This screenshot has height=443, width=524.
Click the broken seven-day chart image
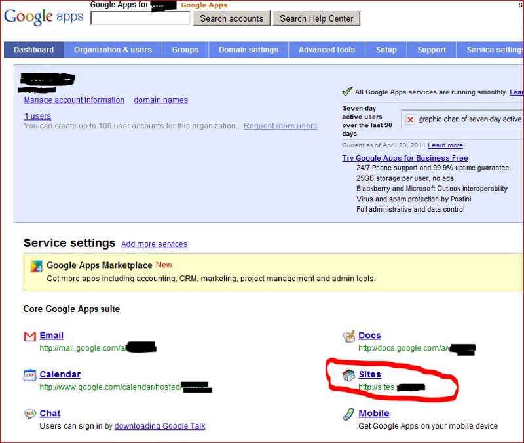pos(411,119)
